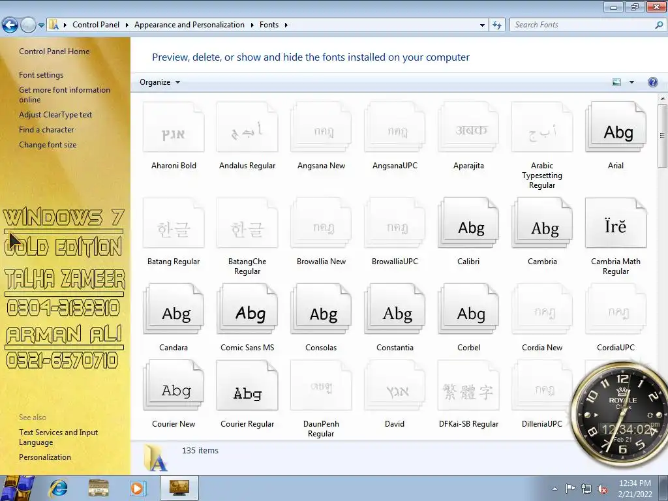Show hidden tray icons arrow

554,489
